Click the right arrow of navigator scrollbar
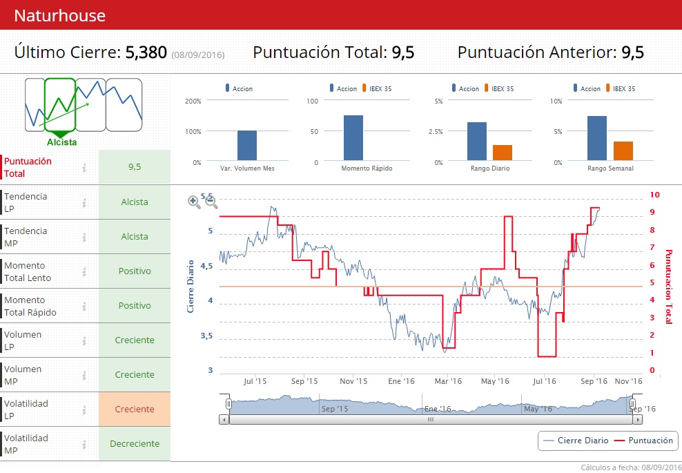 (x=637, y=420)
